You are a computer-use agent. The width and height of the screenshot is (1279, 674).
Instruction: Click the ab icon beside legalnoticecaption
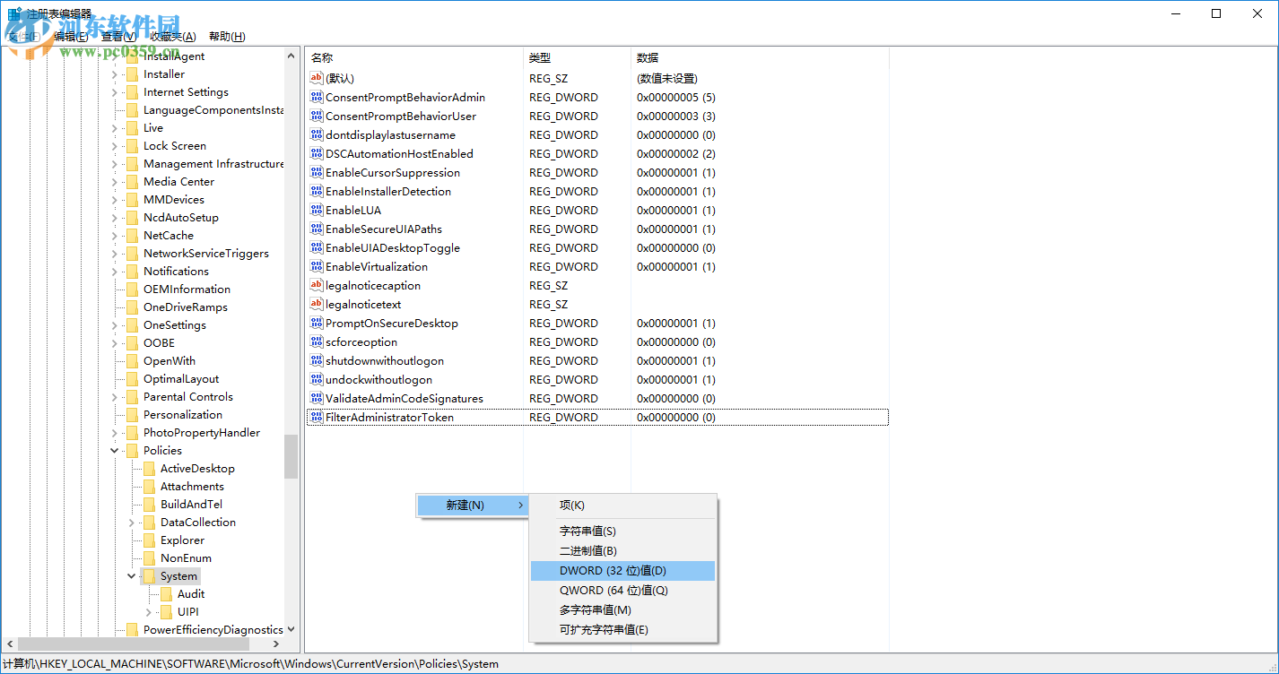(x=316, y=285)
